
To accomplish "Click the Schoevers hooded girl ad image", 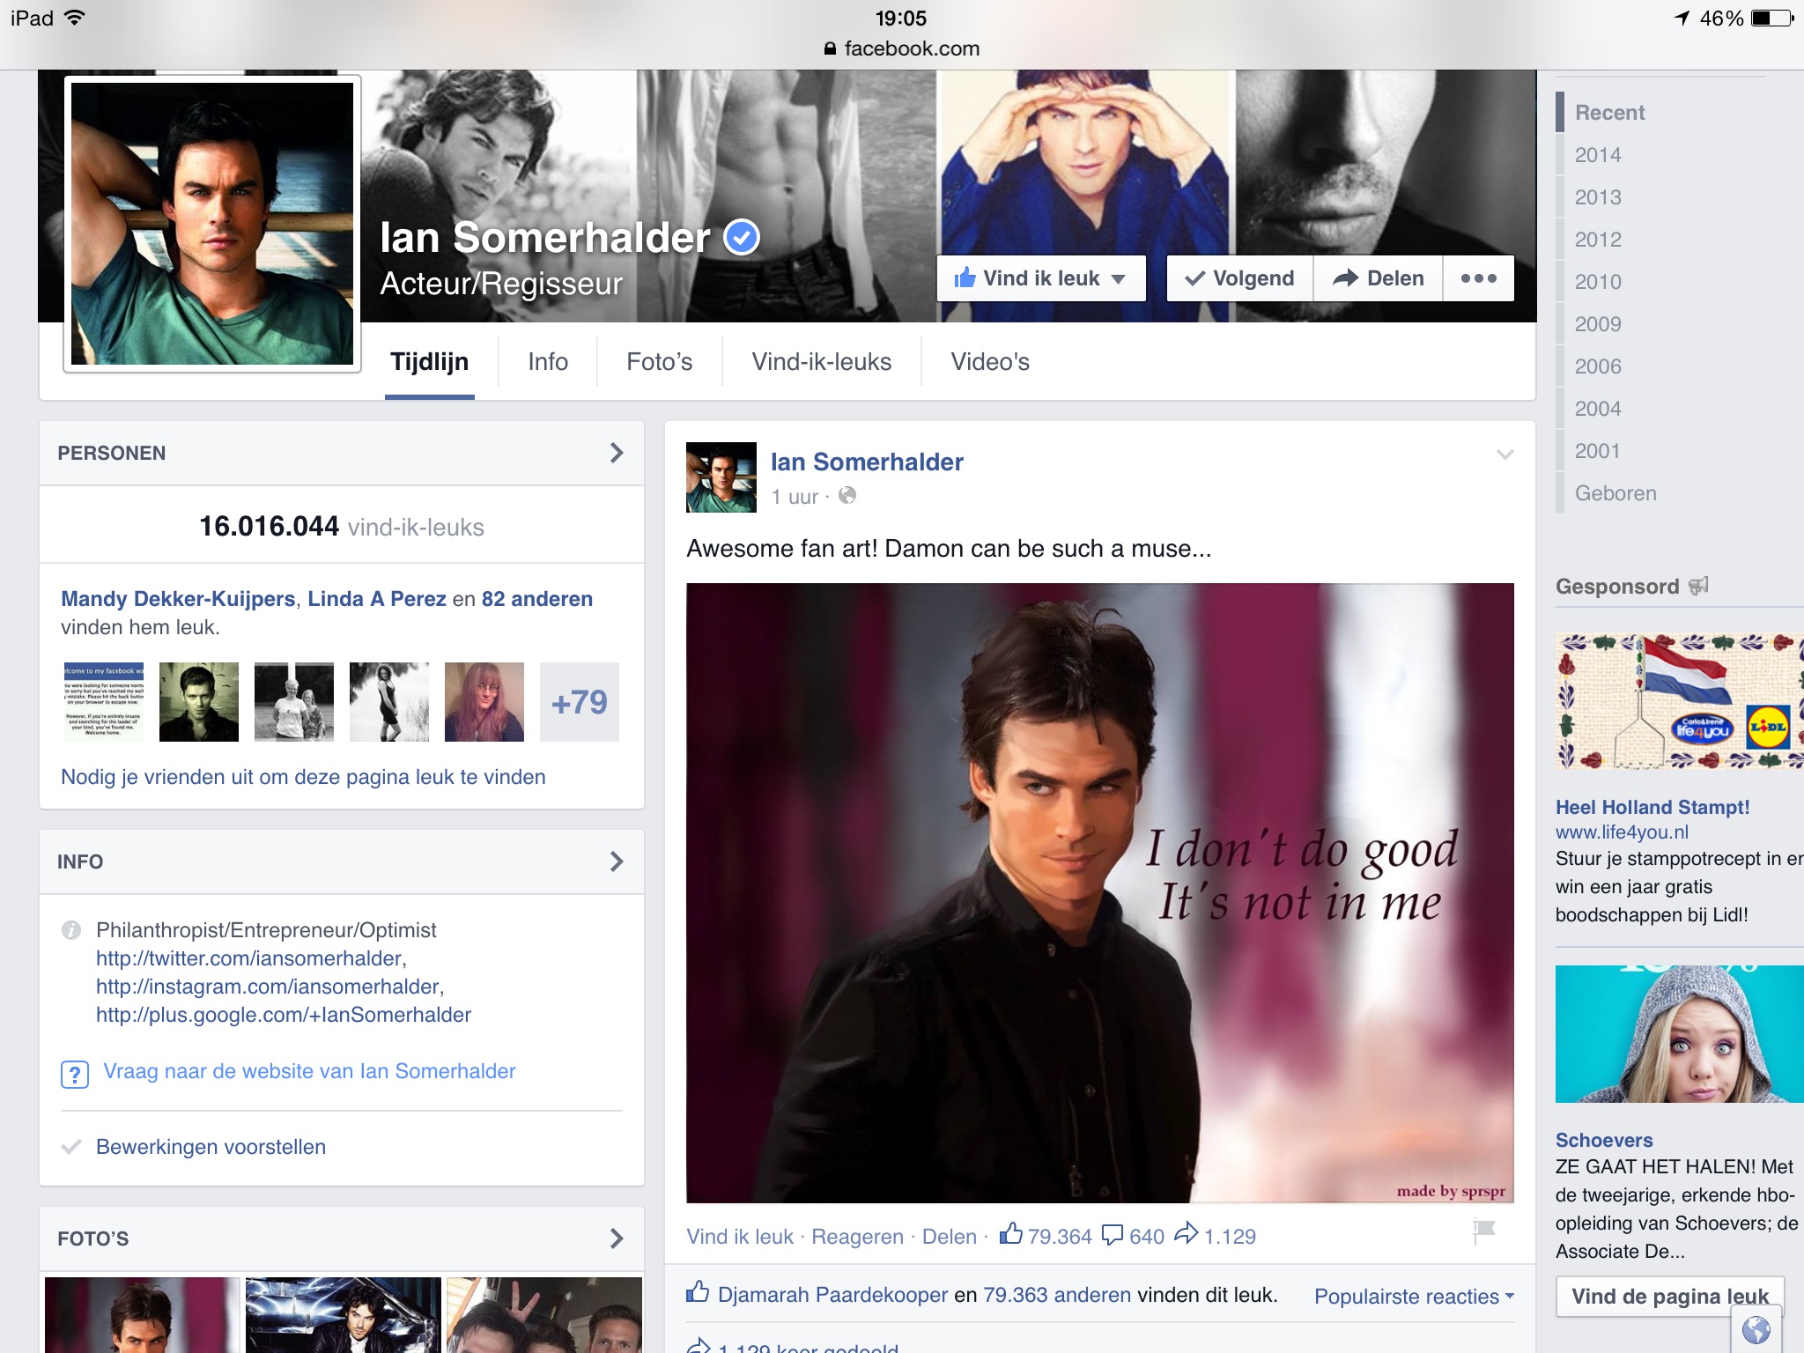I will click(x=1680, y=1034).
